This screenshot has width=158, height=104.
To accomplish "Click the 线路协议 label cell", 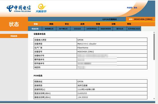I will tap(55, 82).
